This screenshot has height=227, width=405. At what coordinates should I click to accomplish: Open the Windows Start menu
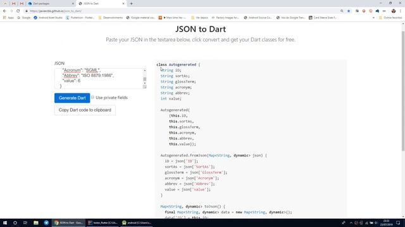5,223
